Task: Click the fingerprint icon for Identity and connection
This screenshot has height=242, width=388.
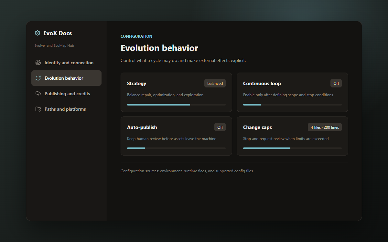Action: (38, 63)
